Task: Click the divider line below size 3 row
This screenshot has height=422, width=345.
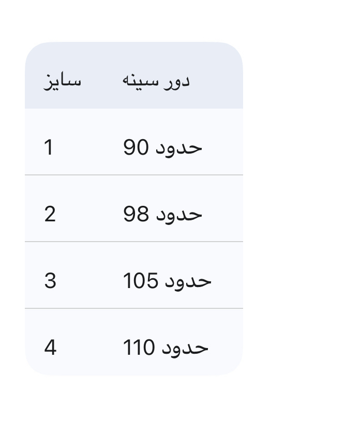Action: coord(133,308)
